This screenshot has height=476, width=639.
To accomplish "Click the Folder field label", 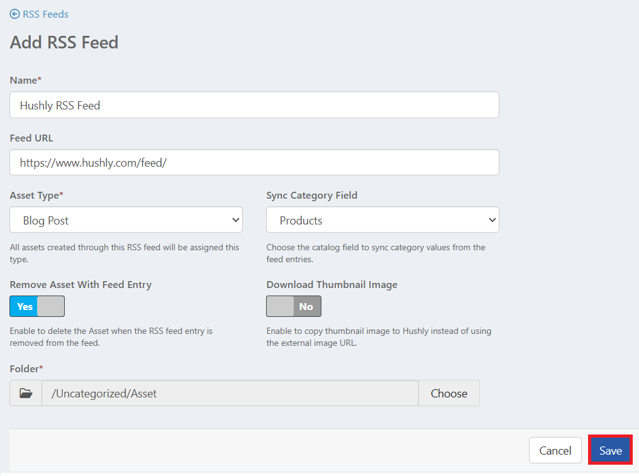I will (x=26, y=369).
